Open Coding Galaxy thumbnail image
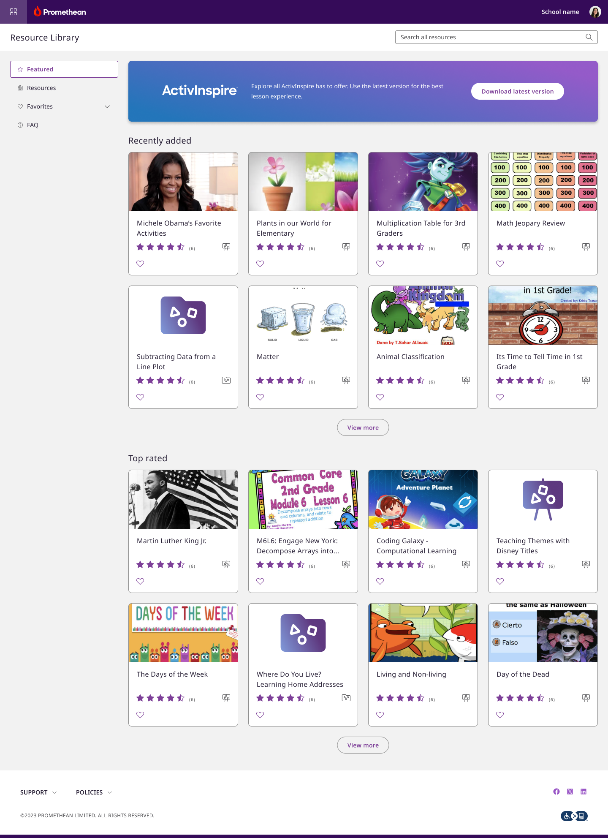Screen dimensions: 608x838 pyautogui.click(x=423, y=499)
